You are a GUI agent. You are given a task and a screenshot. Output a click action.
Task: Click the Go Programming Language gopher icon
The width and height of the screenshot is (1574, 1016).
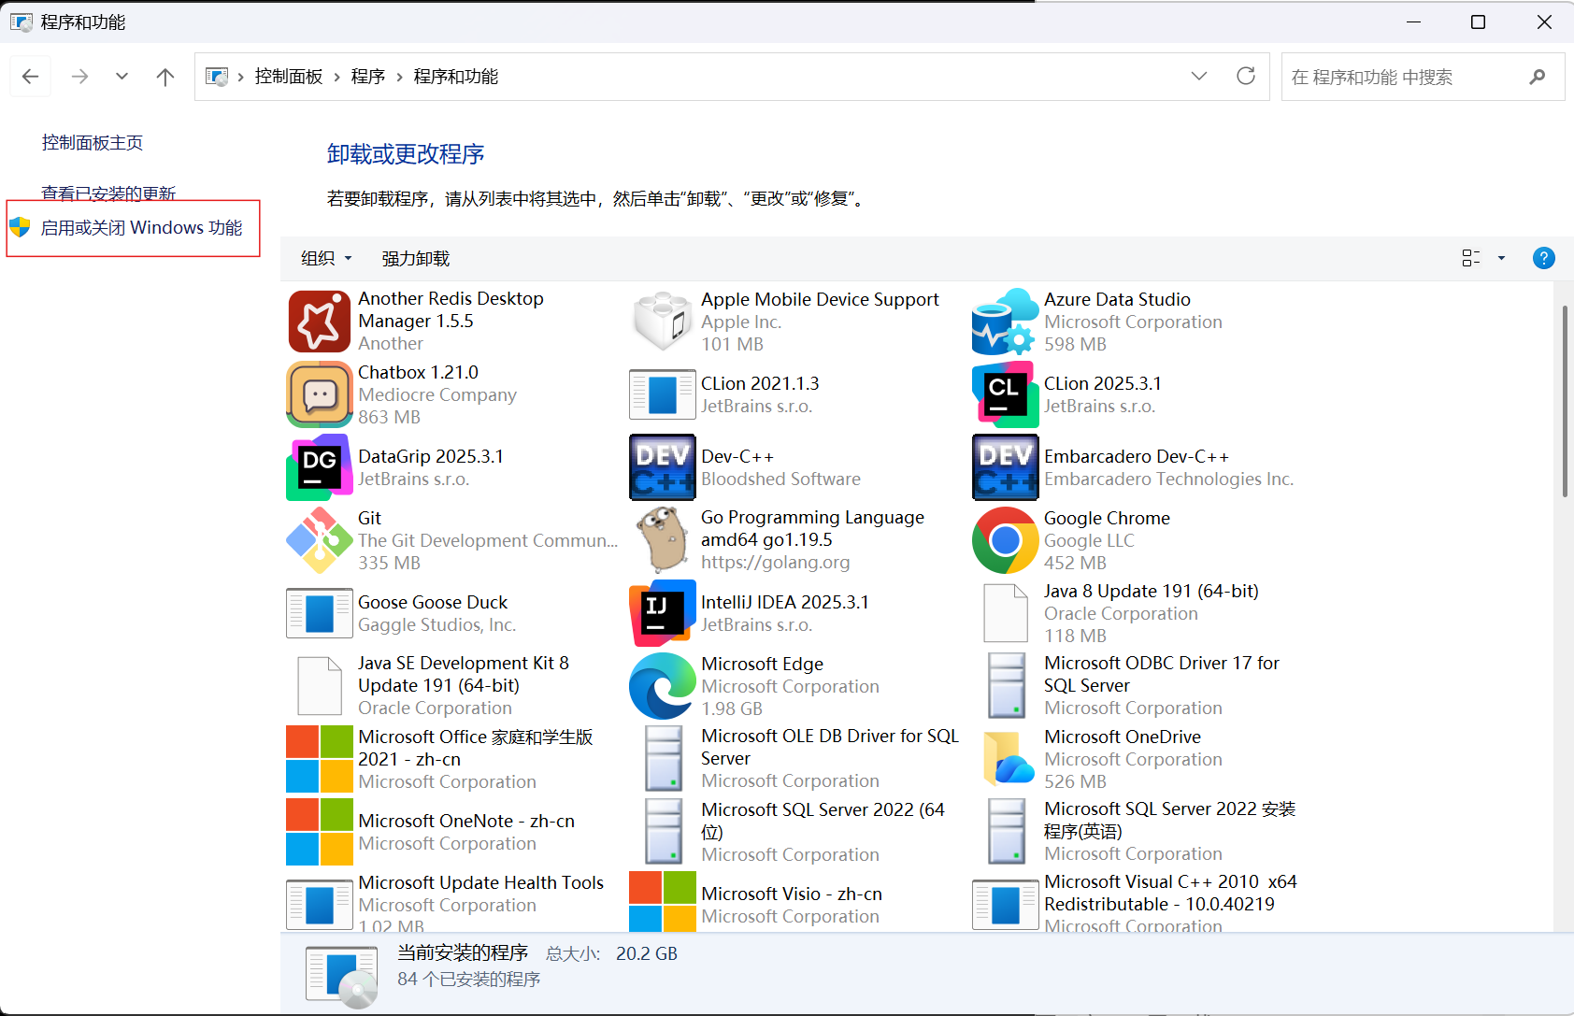[663, 540]
